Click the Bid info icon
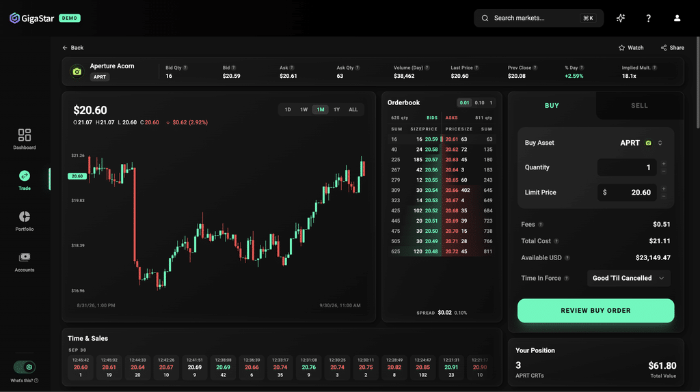The image size is (700, 392). point(234,68)
